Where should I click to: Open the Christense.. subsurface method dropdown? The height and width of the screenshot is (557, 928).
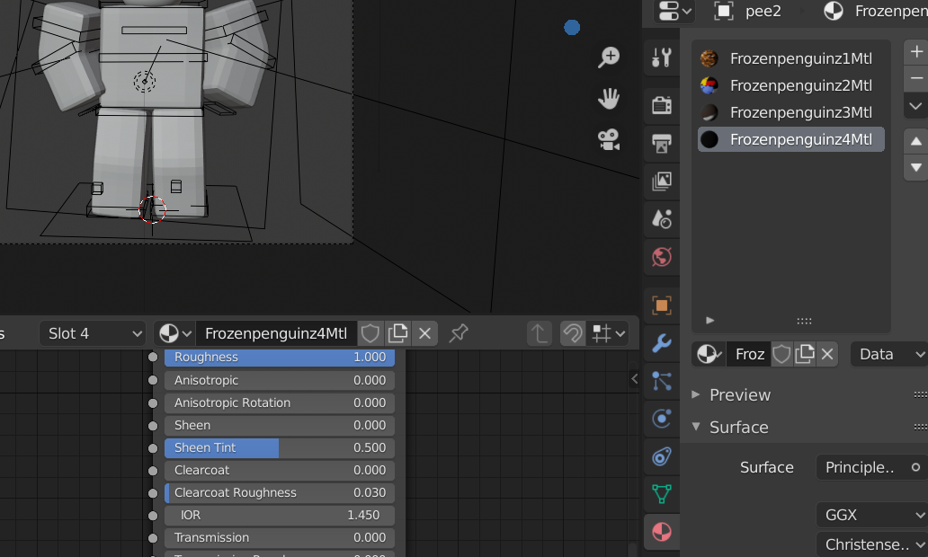[872, 544]
